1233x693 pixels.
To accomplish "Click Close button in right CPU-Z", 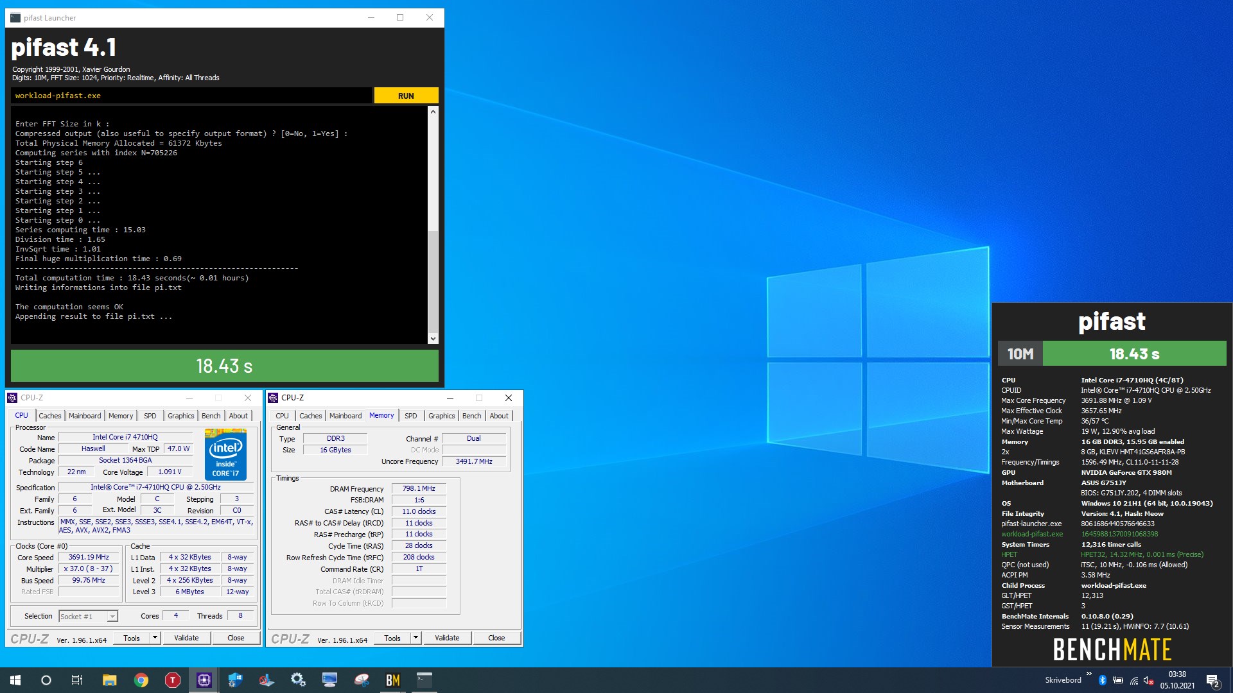I will (496, 638).
